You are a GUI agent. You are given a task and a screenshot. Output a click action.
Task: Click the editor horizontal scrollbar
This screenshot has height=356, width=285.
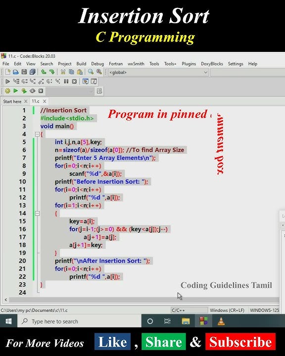(143, 300)
